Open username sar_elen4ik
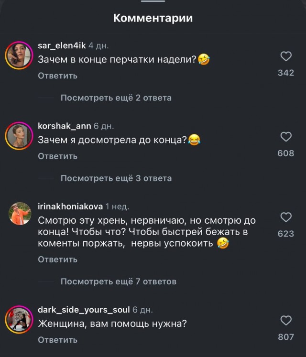The height and width of the screenshot is (357, 306). tap(62, 46)
